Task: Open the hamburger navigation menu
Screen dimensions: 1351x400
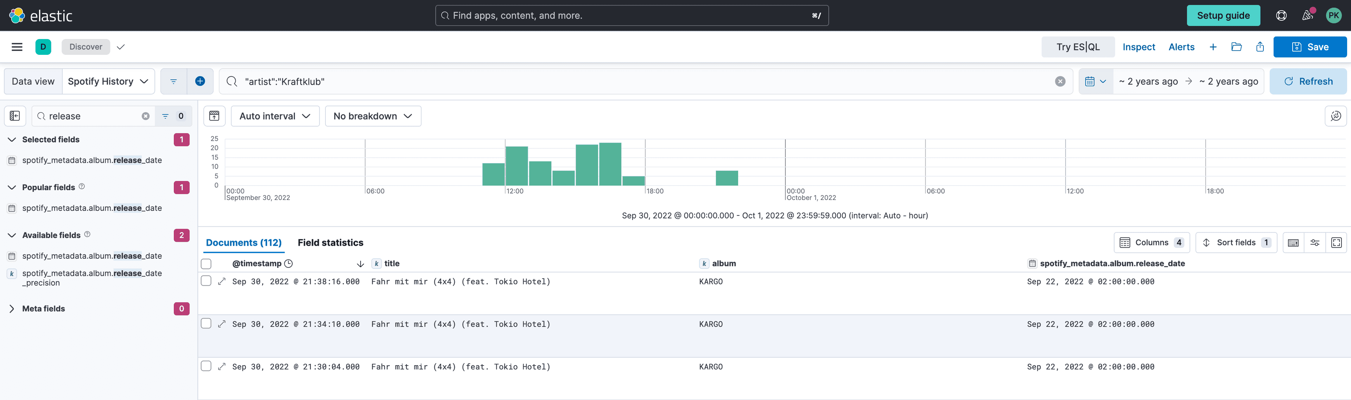Action: 17,47
